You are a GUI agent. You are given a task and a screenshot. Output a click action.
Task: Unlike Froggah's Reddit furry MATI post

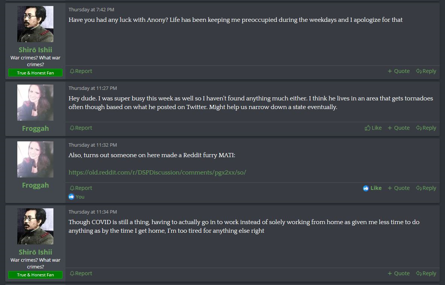(372, 188)
